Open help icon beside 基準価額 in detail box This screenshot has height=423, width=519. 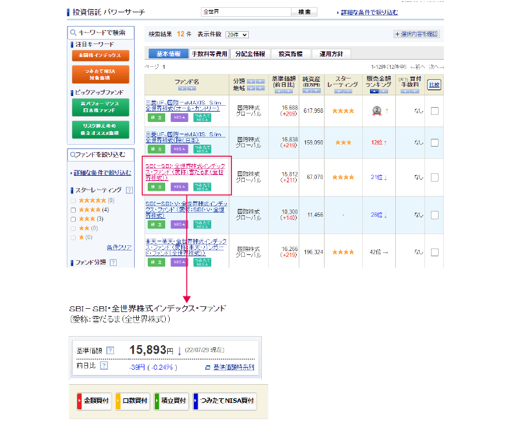coord(111,350)
